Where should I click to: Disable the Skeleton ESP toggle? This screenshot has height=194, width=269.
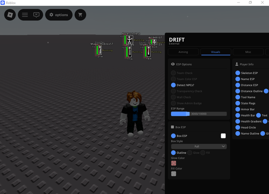click(238, 73)
